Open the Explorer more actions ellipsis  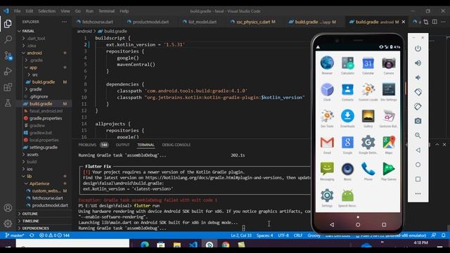64,22
